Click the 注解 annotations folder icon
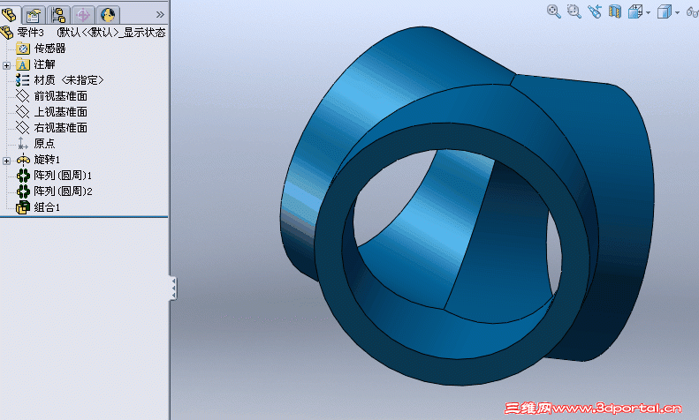Viewport: 699px width, 420px height. click(23, 64)
